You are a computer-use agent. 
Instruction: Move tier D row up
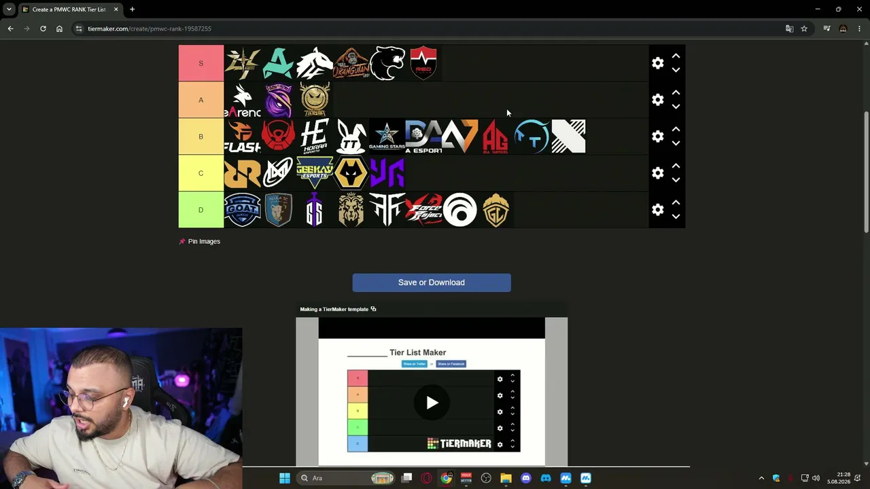[x=676, y=203]
